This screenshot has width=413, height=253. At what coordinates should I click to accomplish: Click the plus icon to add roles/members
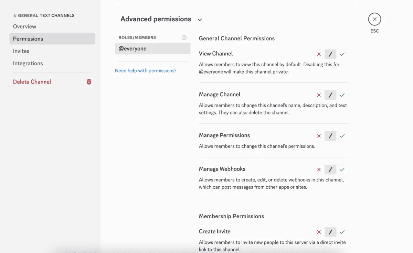(x=184, y=37)
